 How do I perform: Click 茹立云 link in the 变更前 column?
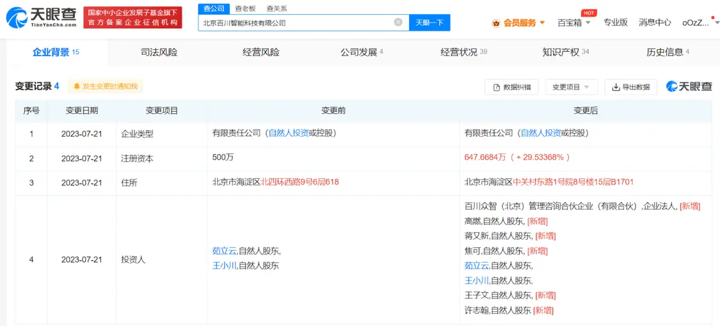click(x=224, y=251)
